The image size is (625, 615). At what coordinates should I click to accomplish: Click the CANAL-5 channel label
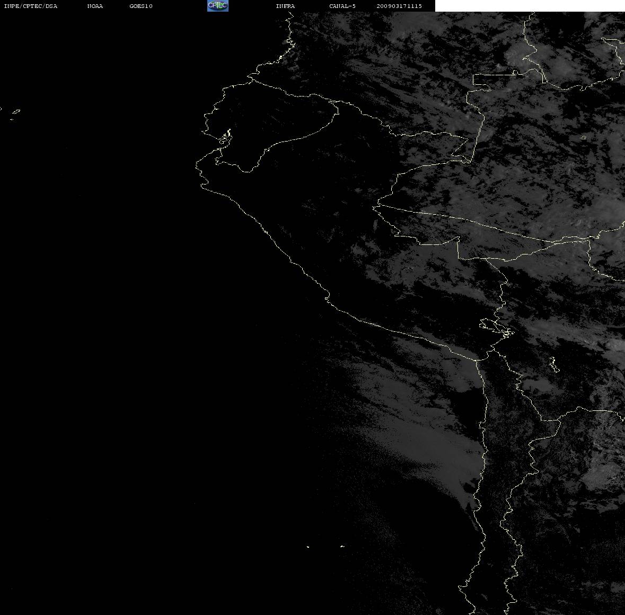point(342,6)
